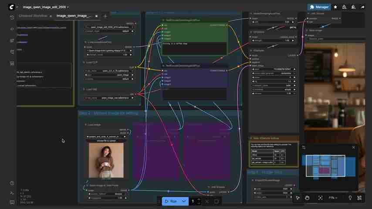
Task: Switch to the Unsaved Workflow tab
Action: [x=33, y=16]
